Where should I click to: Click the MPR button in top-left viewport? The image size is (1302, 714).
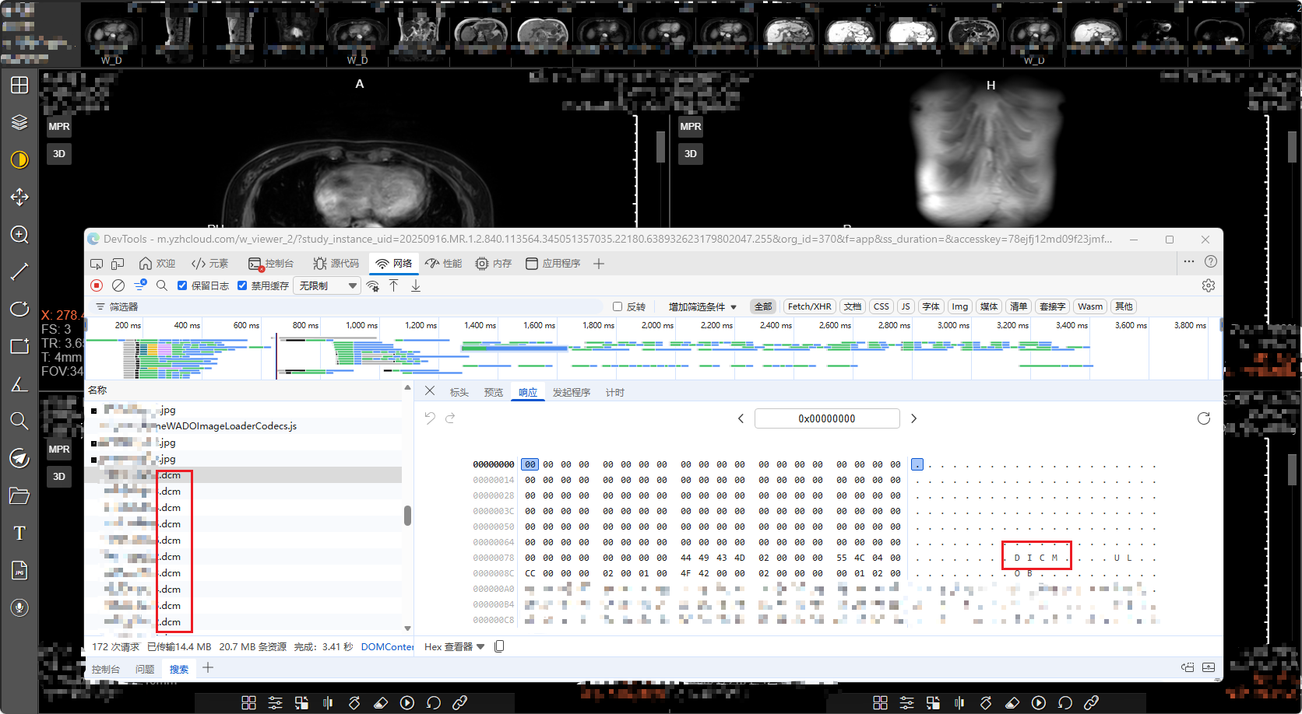(x=59, y=126)
